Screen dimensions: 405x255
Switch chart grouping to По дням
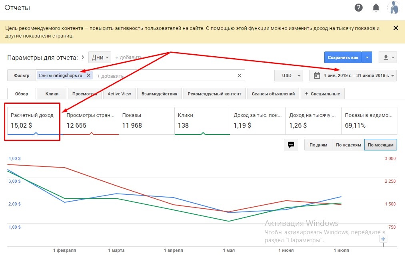point(318,145)
